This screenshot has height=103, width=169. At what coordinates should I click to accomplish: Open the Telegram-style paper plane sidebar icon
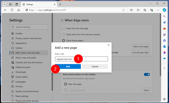pos(164,59)
